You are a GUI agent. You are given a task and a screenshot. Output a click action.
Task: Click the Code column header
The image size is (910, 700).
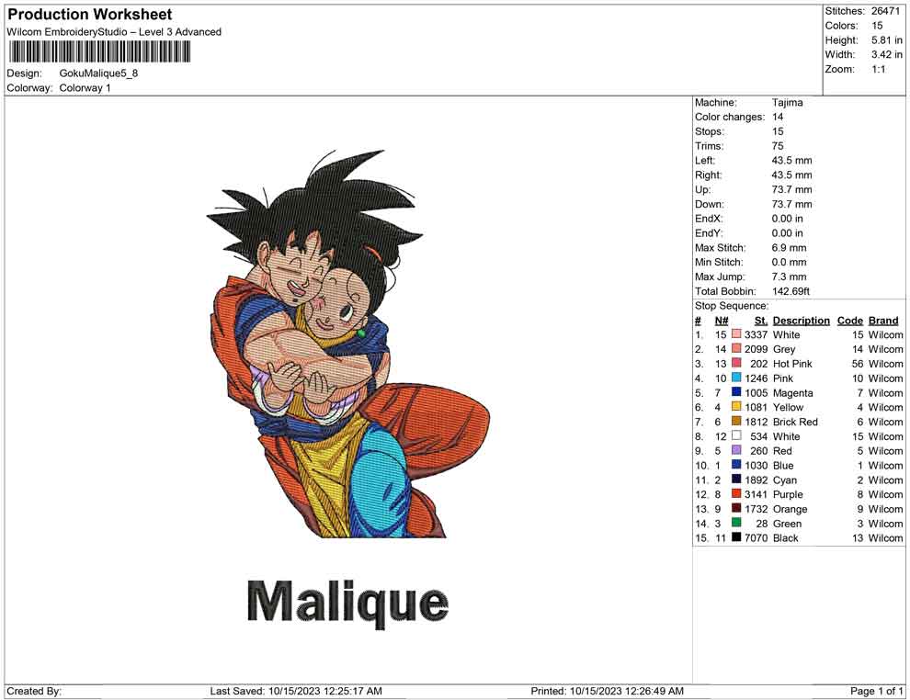(x=850, y=321)
